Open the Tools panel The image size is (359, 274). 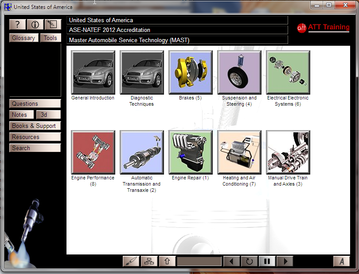[51, 38]
